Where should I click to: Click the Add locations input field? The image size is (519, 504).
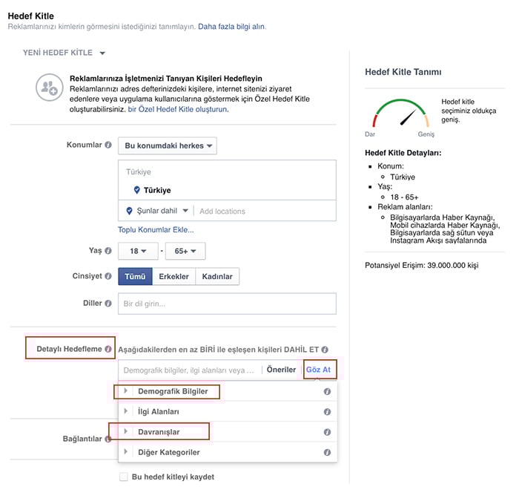(x=266, y=211)
